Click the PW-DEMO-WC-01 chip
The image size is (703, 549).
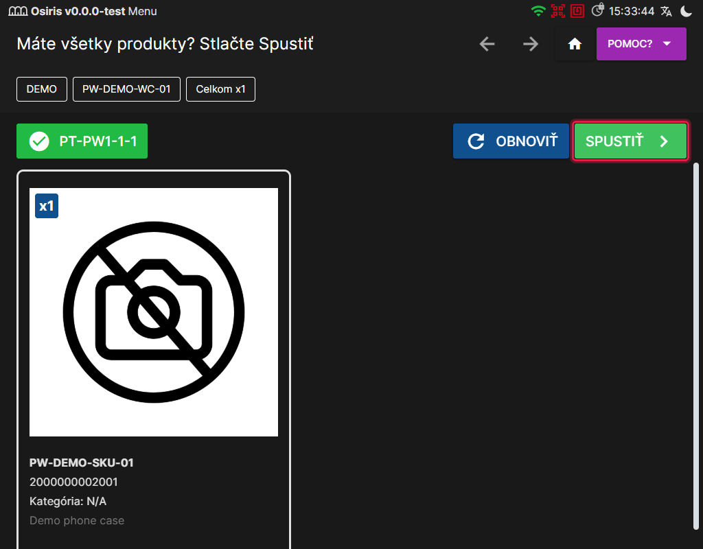tap(126, 89)
